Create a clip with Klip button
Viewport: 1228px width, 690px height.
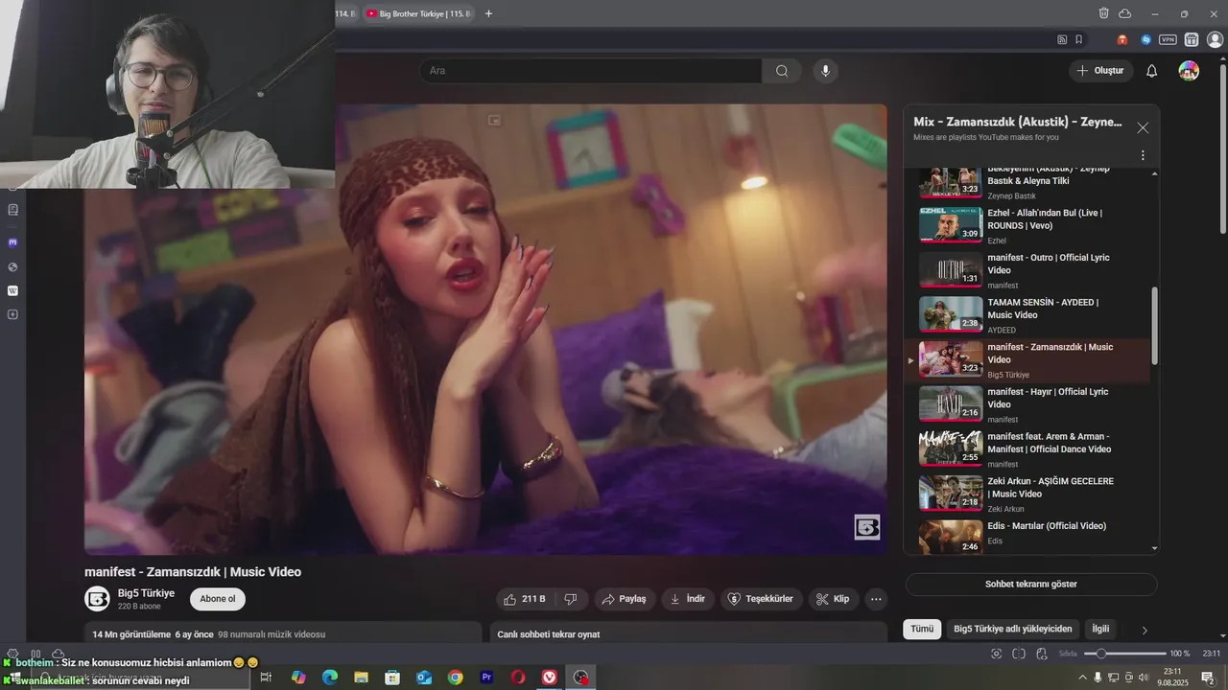(x=833, y=599)
